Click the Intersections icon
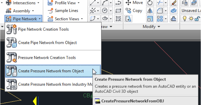 coord(9,3)
